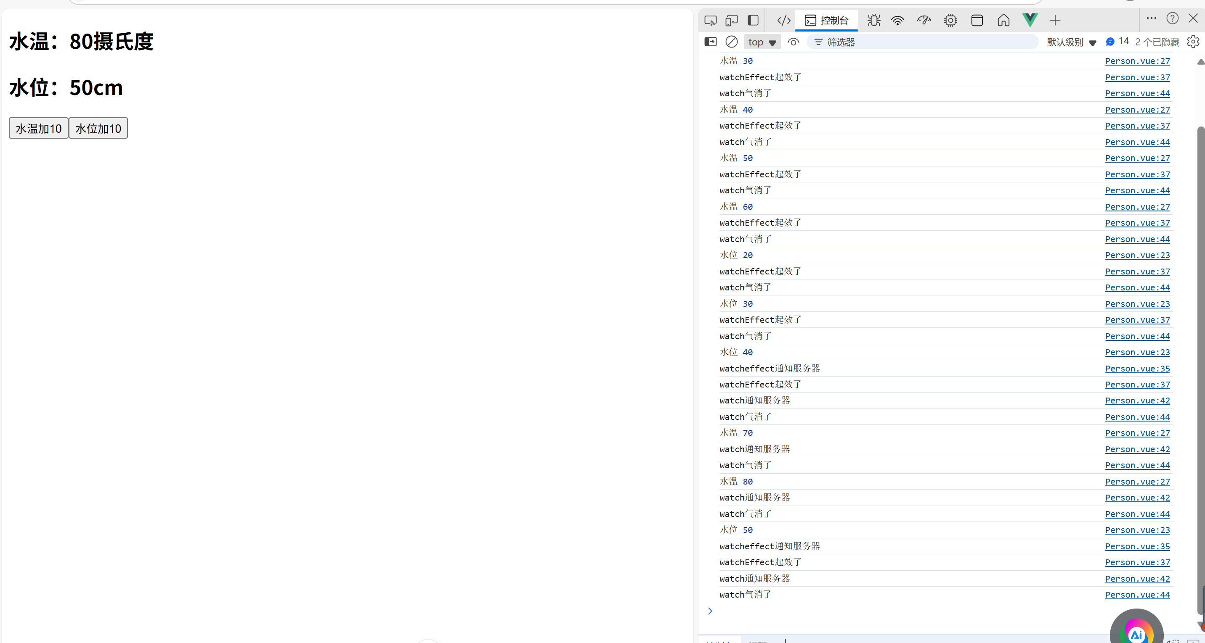Toggle device emulation mode icon

point(731,21)
